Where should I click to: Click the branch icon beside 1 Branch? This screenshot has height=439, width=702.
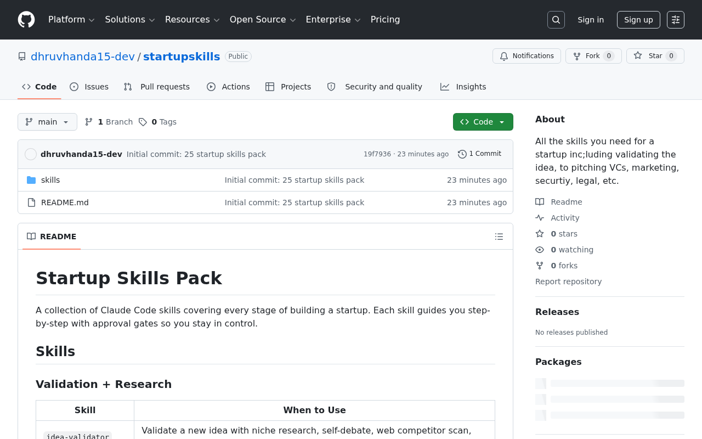point(89,122)
